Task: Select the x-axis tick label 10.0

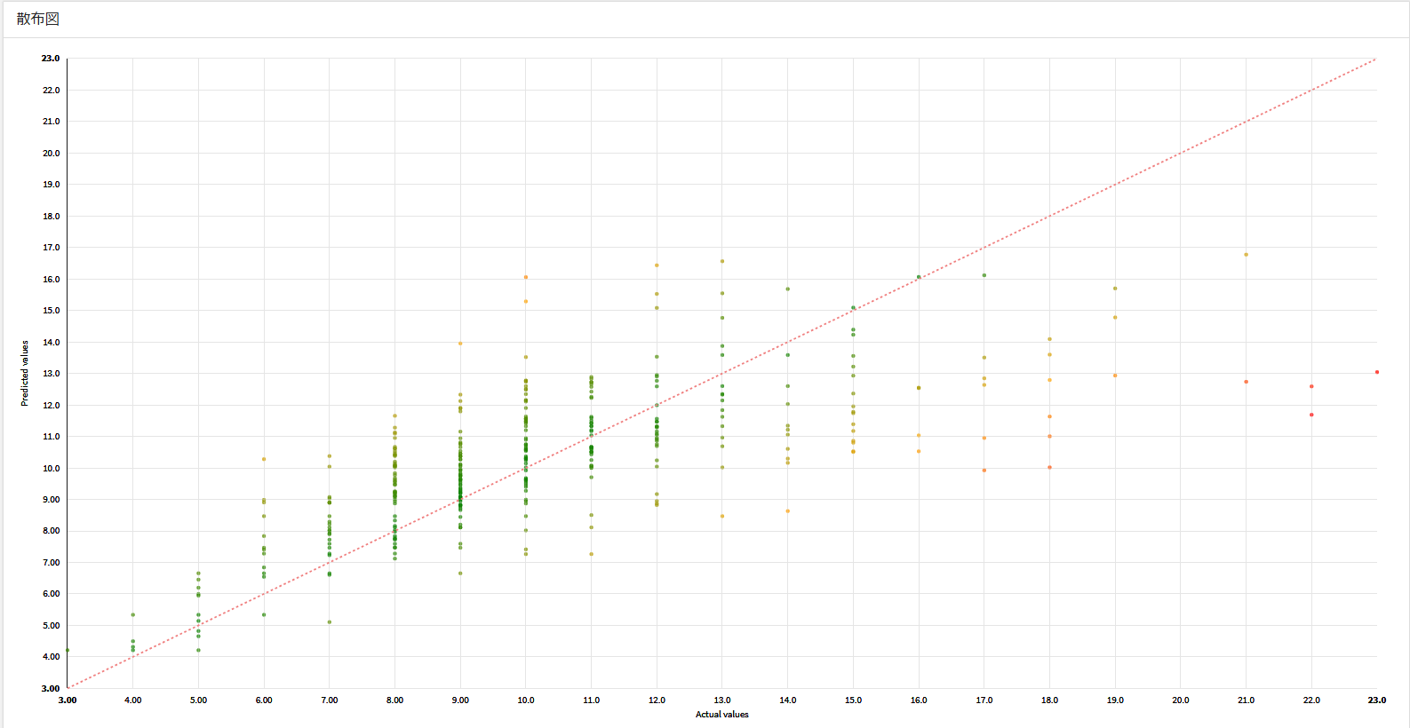Action: click(x=526, y=700)
